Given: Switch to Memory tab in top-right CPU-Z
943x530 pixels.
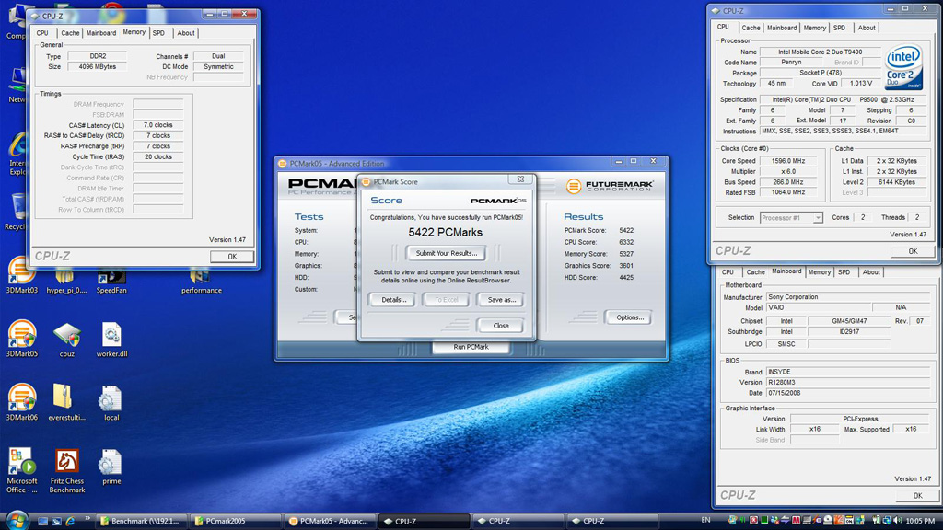Looking at the screenshot, I should pos(814,28).
